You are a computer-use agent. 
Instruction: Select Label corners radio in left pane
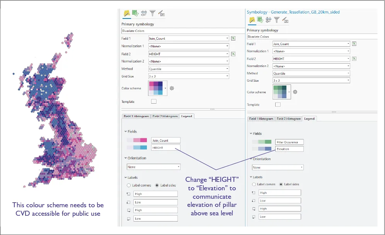click(x=129, y=185)
